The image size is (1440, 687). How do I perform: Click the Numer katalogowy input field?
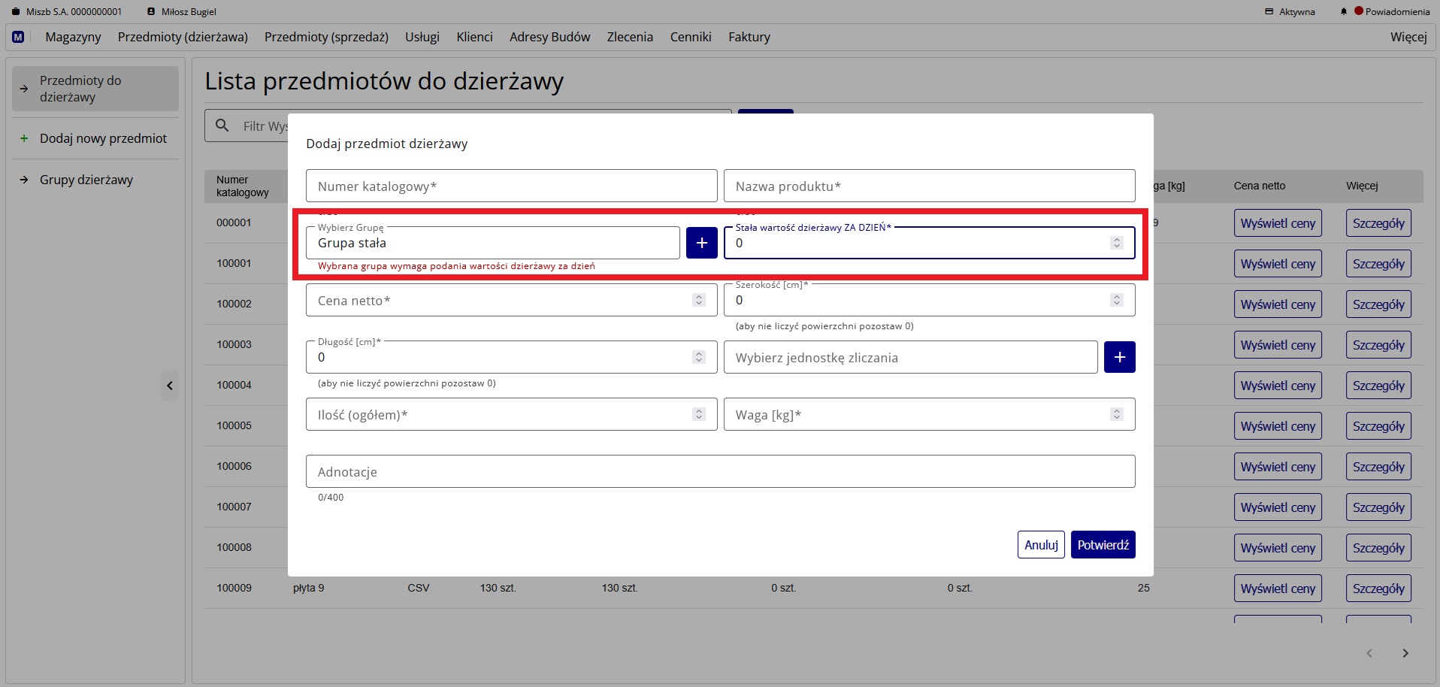pos(511,186)
